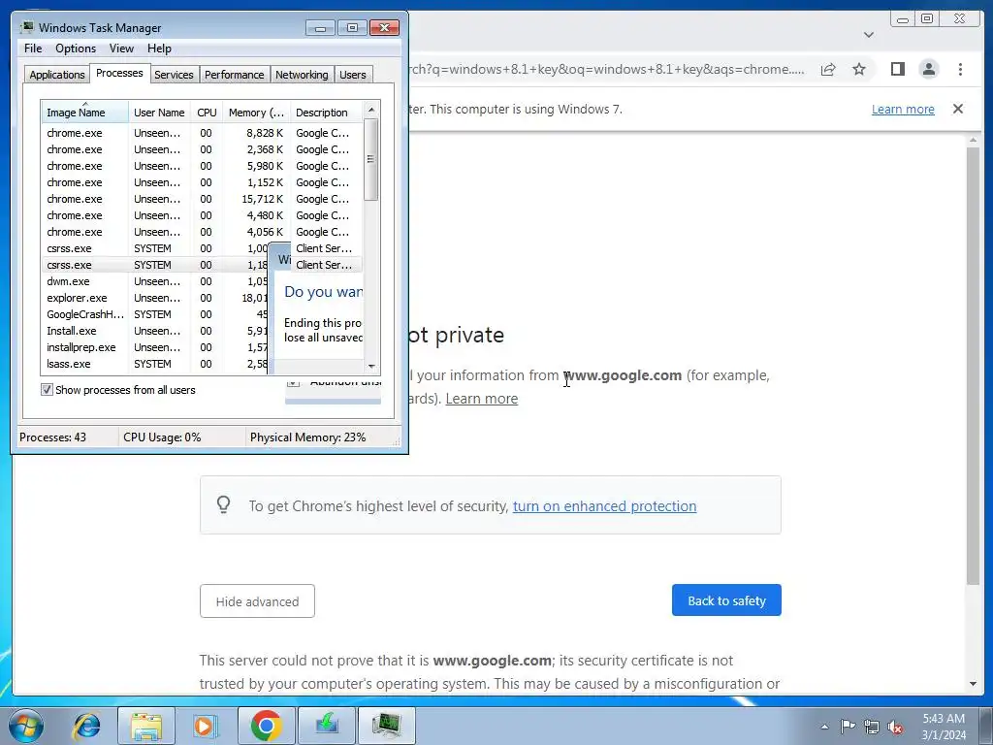Sort by Memory column header

(256, 113)
